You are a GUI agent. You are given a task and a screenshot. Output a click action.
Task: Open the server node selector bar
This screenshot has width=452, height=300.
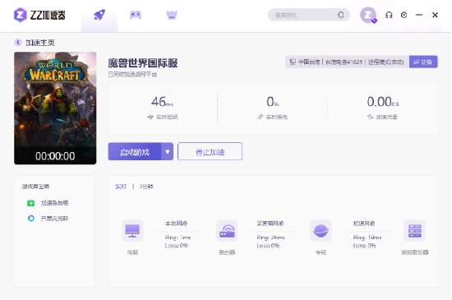pyautogui.click(x=347, y=62)
